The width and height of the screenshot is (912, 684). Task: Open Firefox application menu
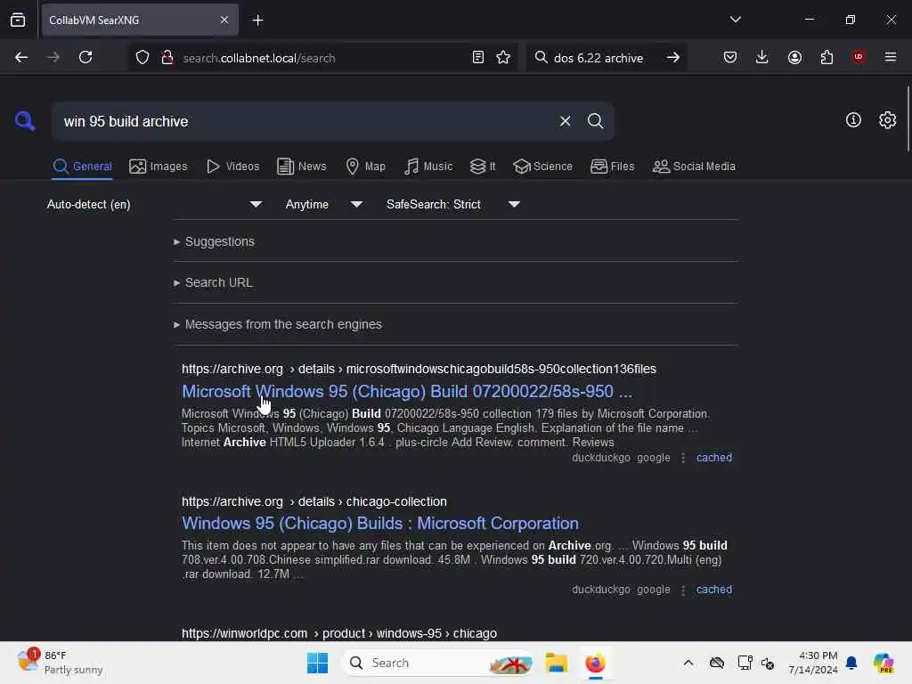[891, 57]
